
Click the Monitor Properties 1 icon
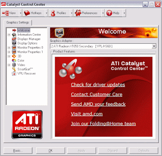pyautogui.click(x=14, y=52)
